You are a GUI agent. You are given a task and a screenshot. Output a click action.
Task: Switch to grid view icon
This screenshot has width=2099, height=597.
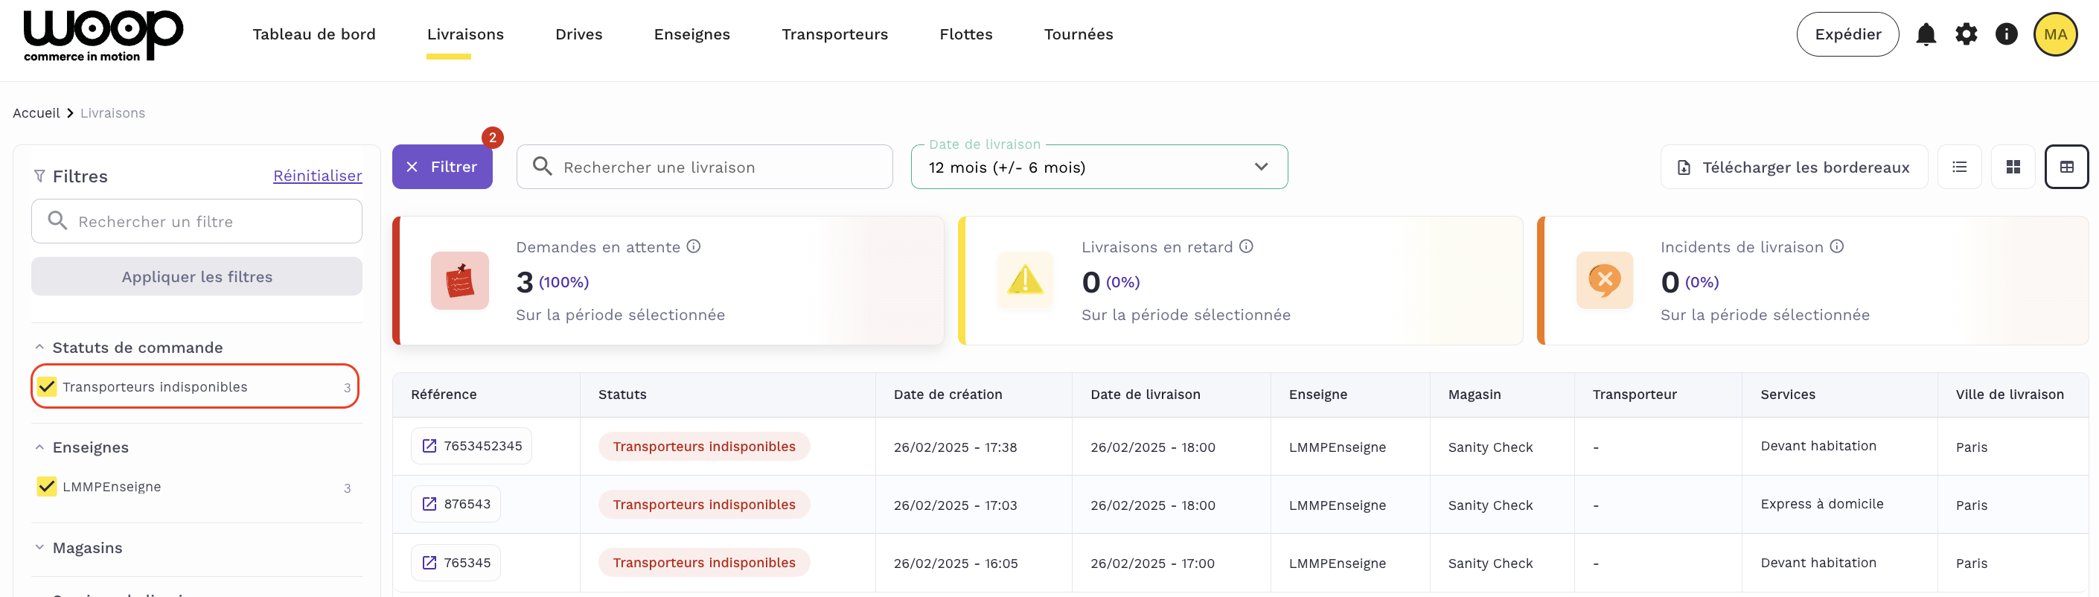point(2012,167)
